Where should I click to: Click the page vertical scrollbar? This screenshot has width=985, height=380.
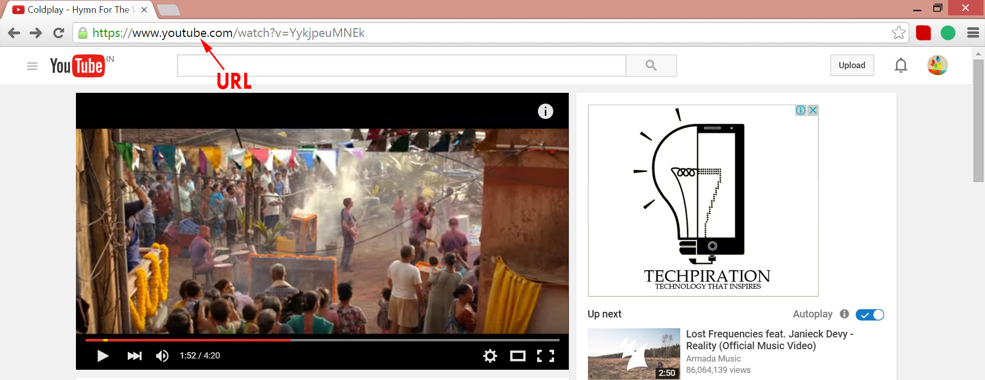click(978, 121)
